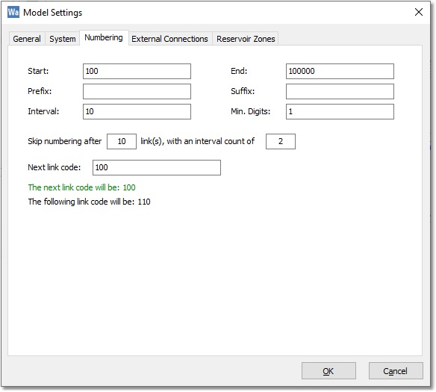
Task: Close the Model Settings window
Action: tap(419, 12)
